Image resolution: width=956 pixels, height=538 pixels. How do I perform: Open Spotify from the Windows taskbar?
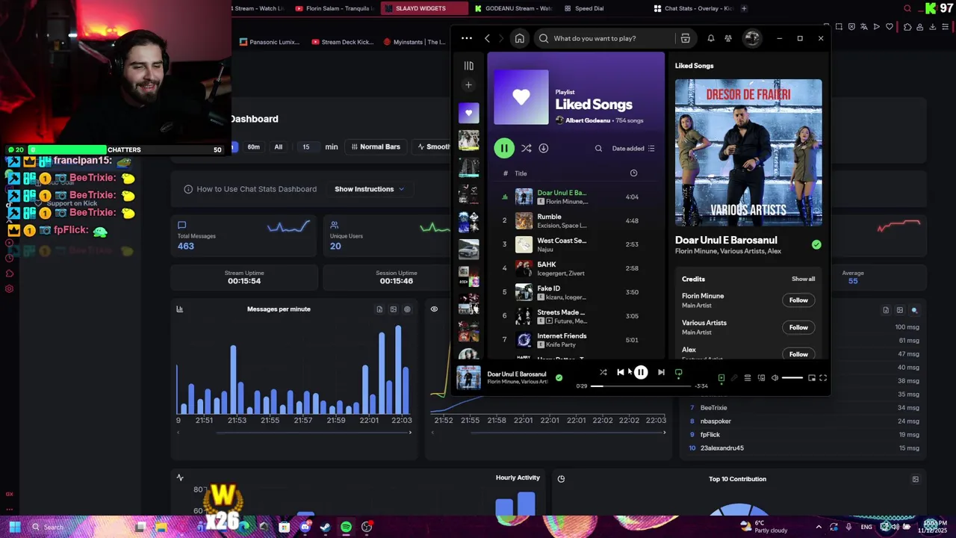pos(346,527)
